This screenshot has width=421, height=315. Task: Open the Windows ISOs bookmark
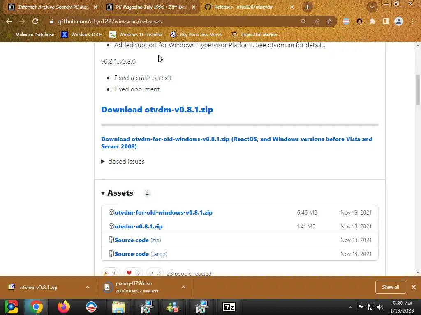point(82,34)
